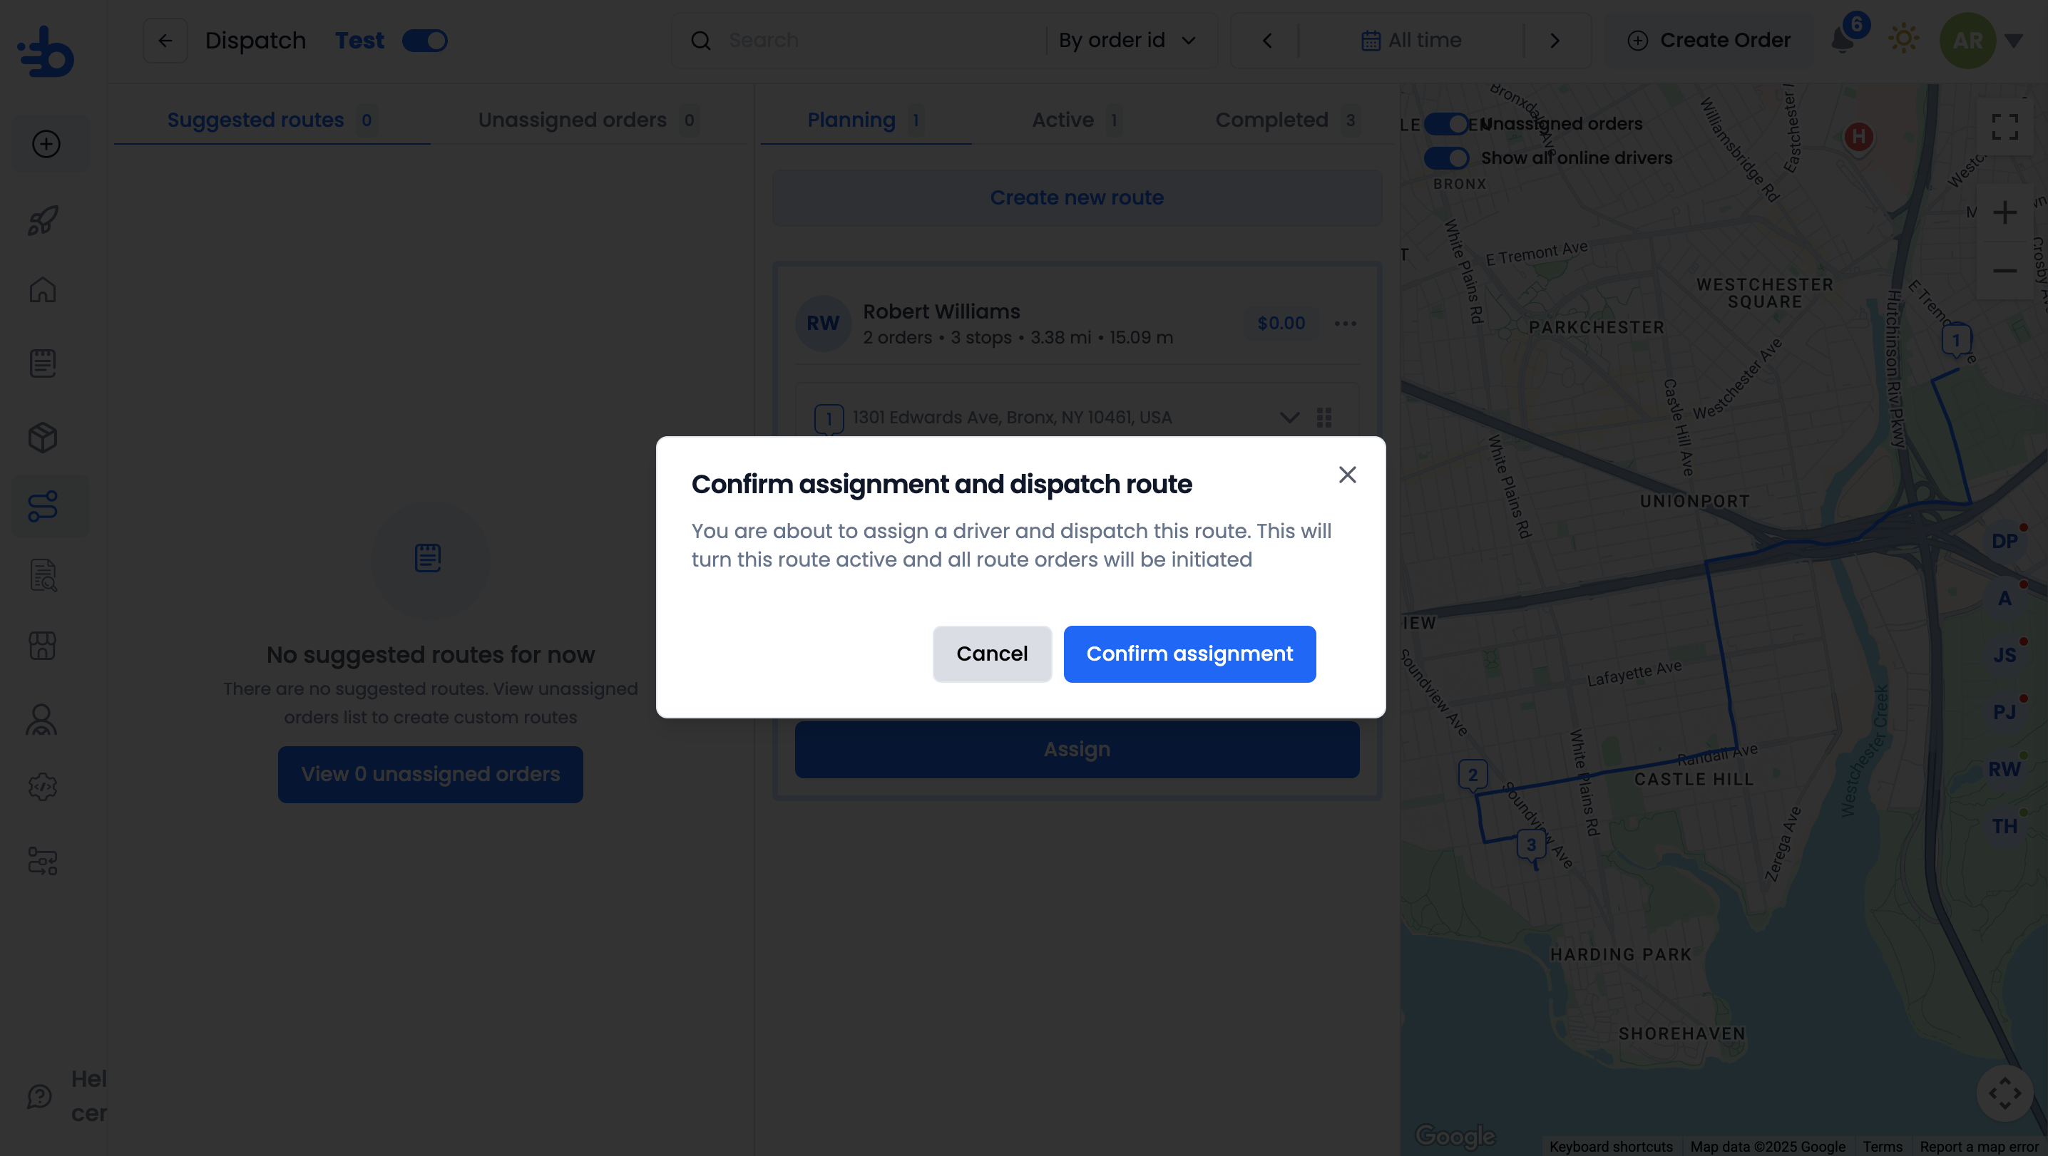Go to next date range
The height and width of the screenshot is (1156, 2048).
click(x=1555, y=41)
